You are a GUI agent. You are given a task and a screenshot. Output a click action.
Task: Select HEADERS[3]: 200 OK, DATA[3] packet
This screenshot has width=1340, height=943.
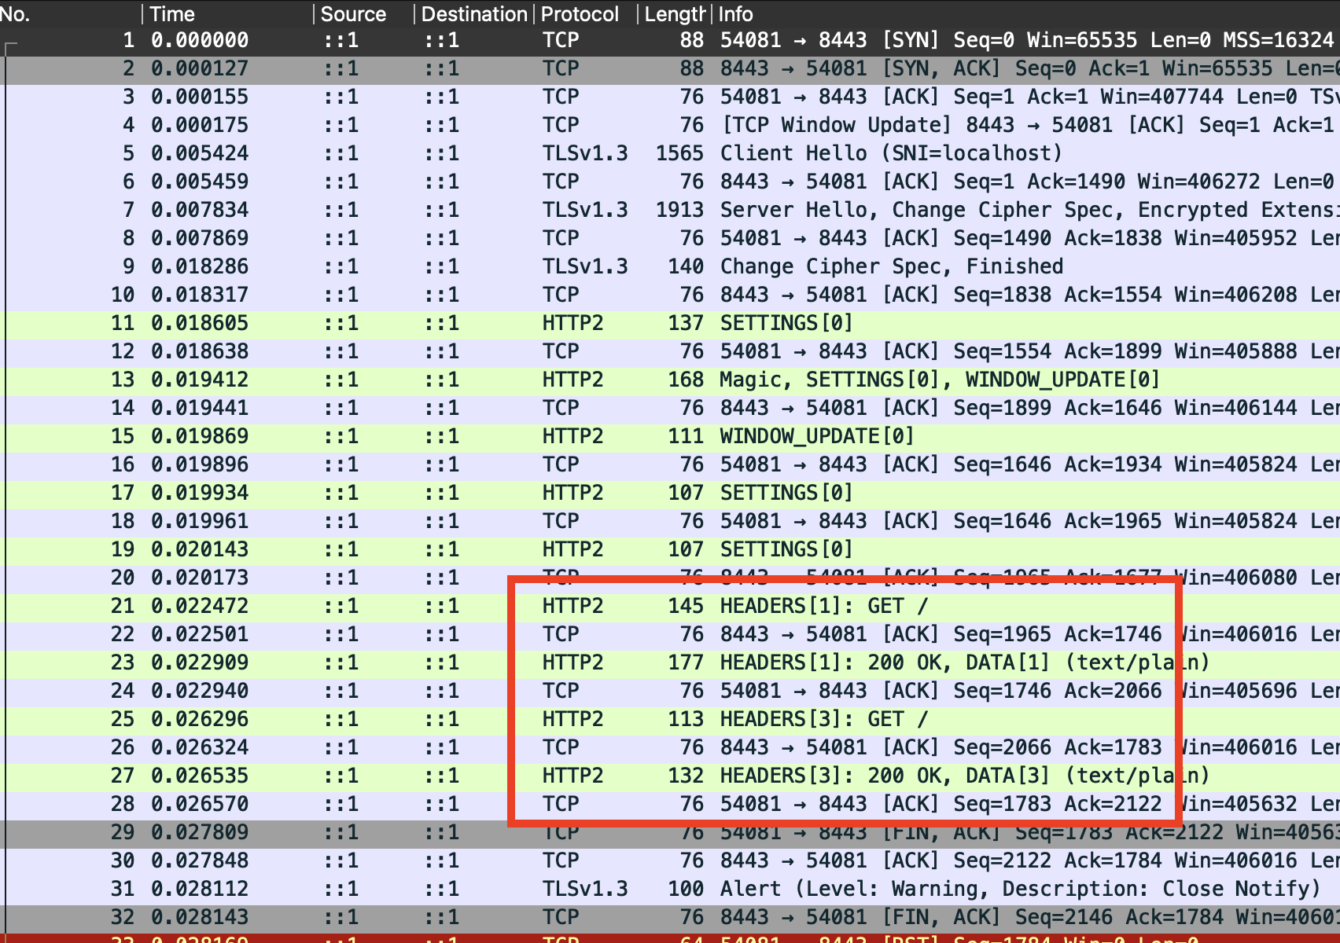click(670, 776)
